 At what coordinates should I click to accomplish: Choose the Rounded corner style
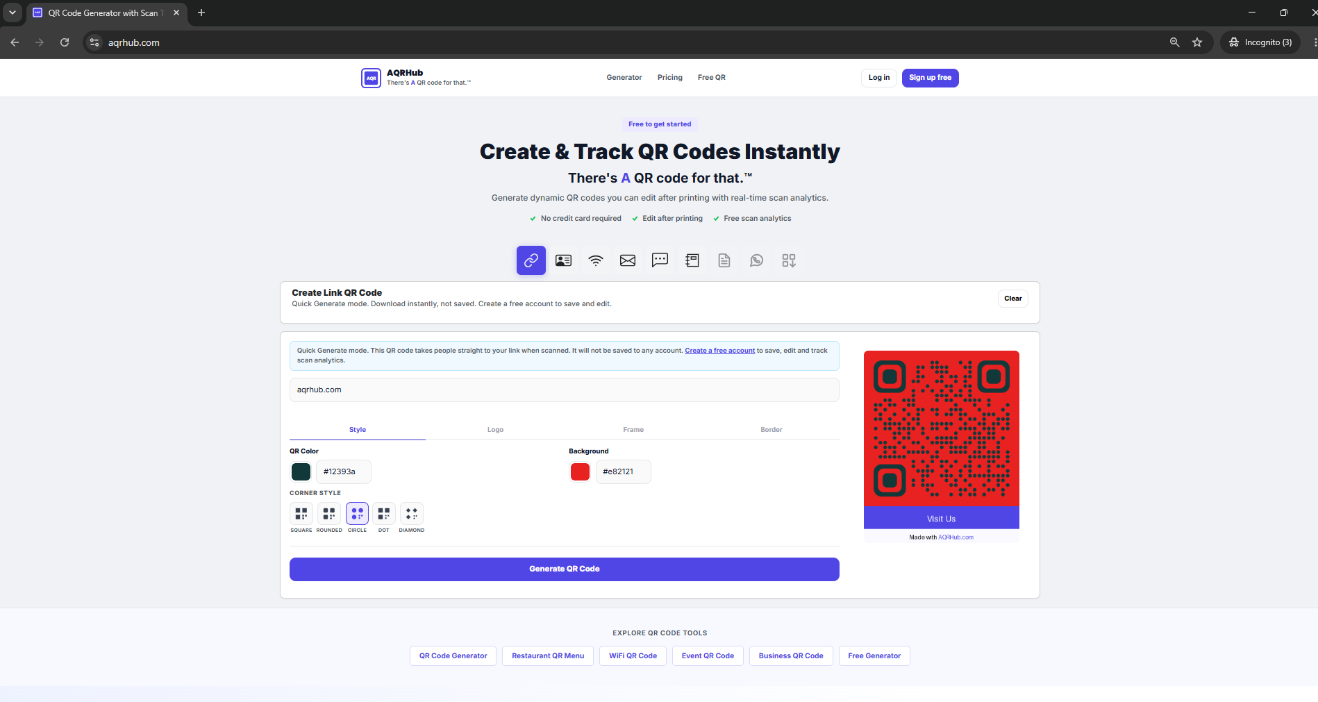(x=329, y=514)
